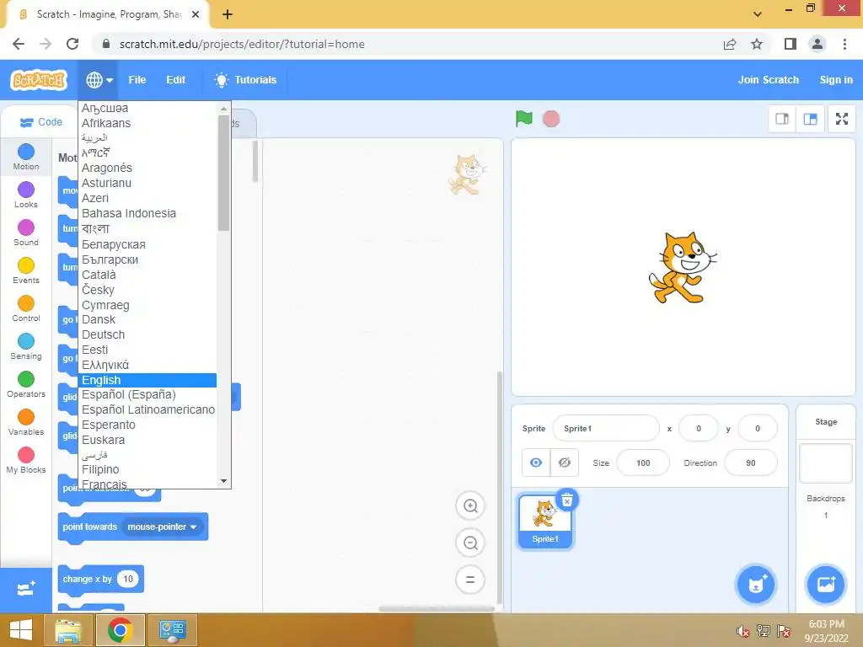863x647 pixels.
Task: Open a new Chrome tab
Action: click(228, 15)
